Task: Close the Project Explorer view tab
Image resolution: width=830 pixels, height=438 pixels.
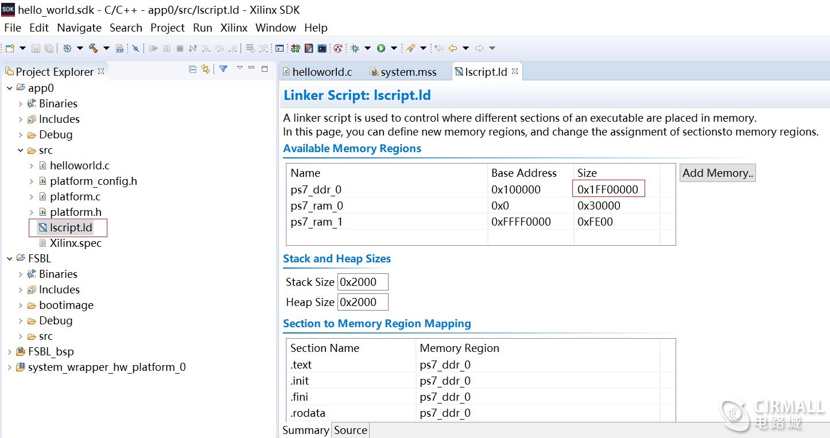Action: (101, 71)
